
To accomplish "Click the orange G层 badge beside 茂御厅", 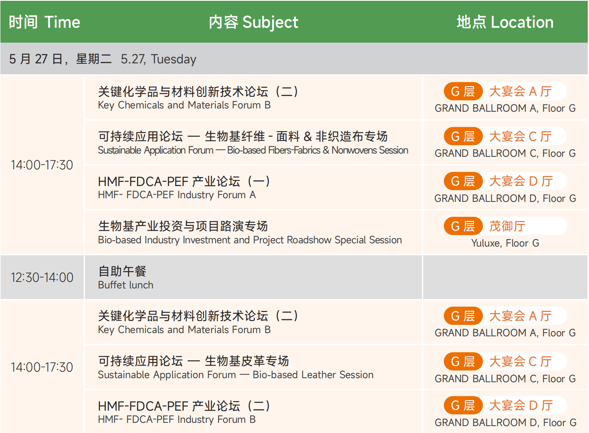I will [463, 226].
